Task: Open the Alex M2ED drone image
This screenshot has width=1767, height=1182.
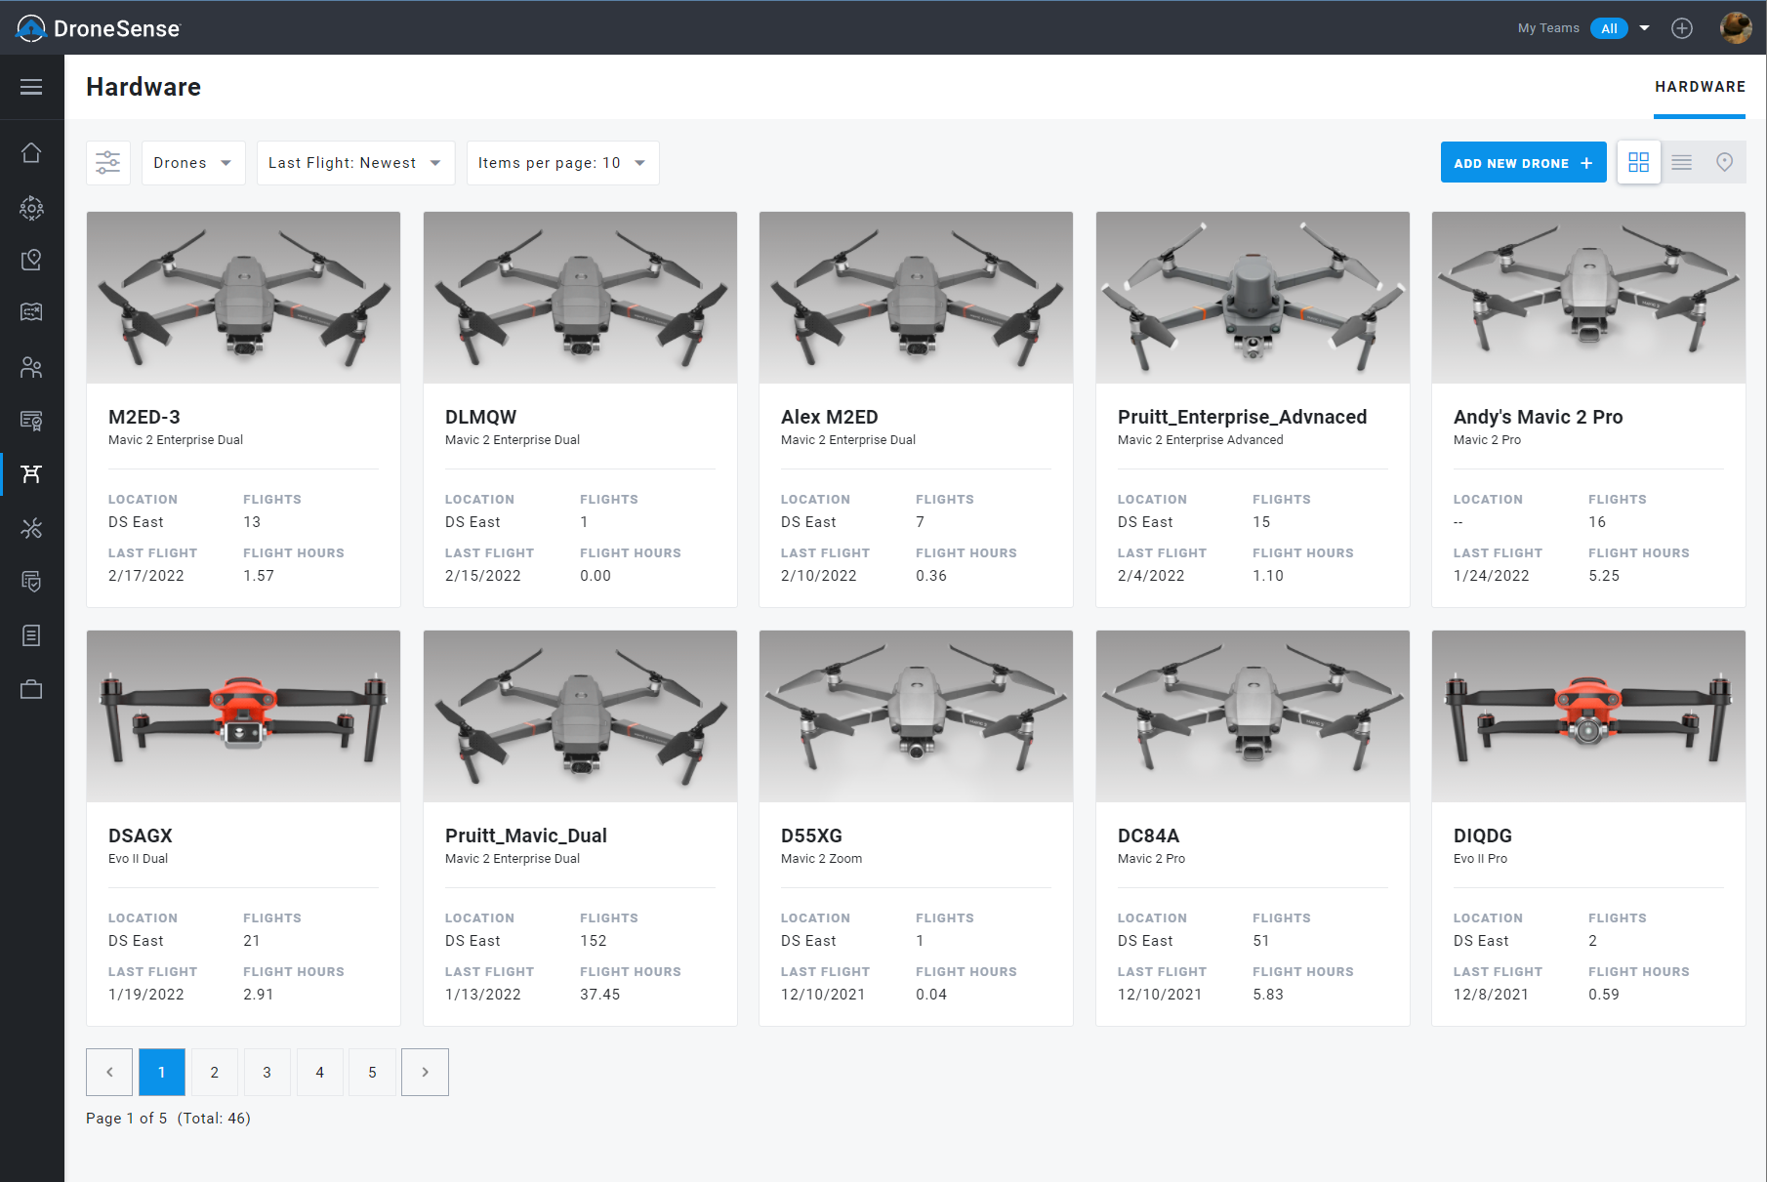Action: tap(916, 298)
